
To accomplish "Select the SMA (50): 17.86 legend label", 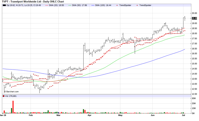I will (x=80, y=5).
